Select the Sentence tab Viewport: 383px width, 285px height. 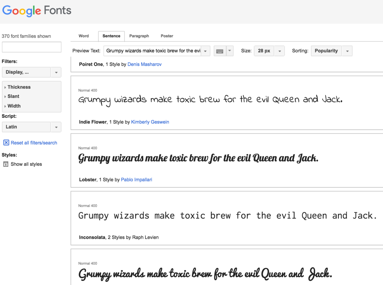pos(111,36)
